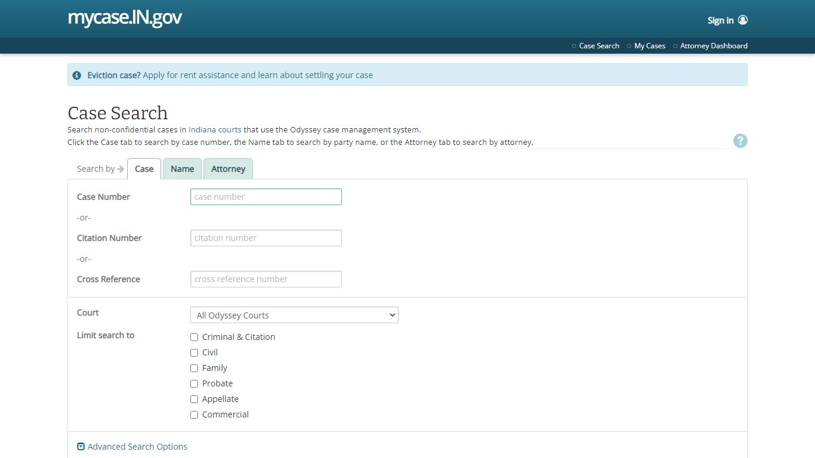Open the Court dropdown list
Viewport: 815px width, 458px height.
[294, 315]
